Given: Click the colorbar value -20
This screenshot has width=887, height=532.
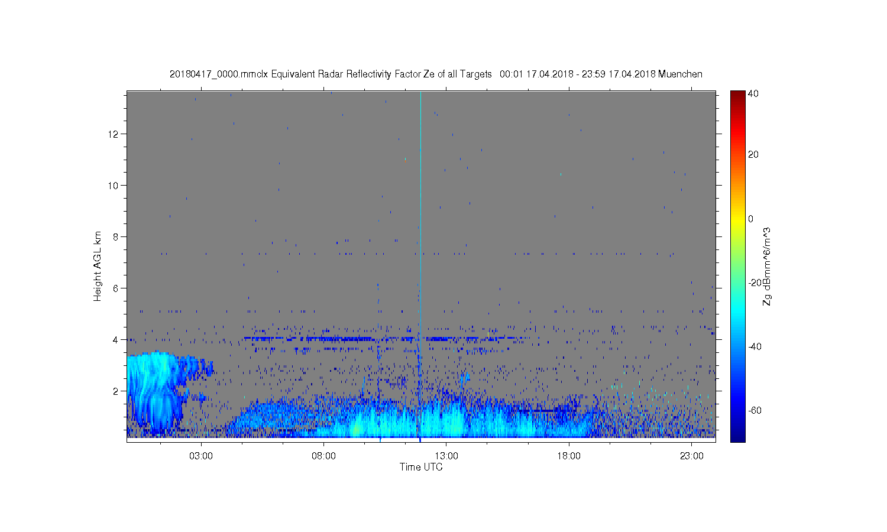Looking at the screenshot, I should pyautogui.click(x=755, y=283).
